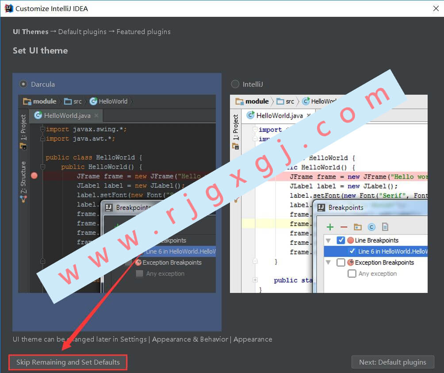Toggle Any exception checkbox in Darcula preview
Screen dimensions: 444x373
tap(139, 273)
